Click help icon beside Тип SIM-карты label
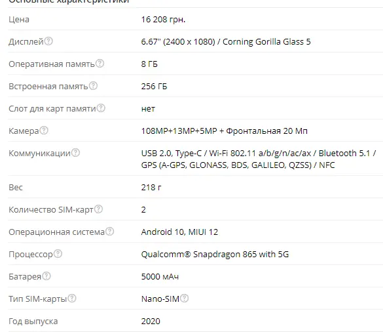The image size is (383, 332). (72, 299)
